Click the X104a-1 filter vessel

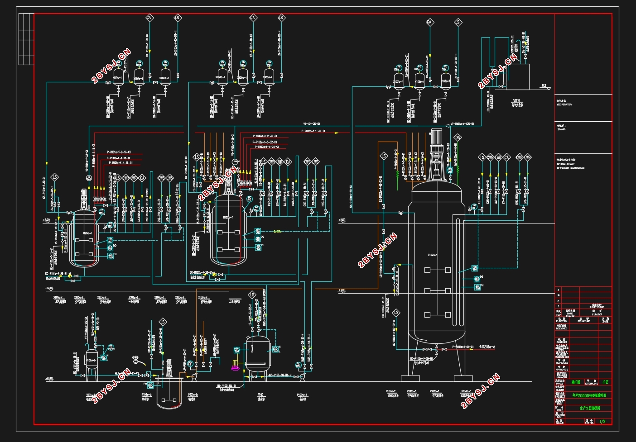[222, 77]
